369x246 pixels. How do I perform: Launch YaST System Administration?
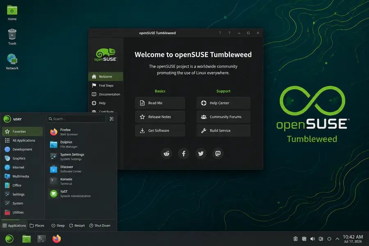[x=81, y=194]
